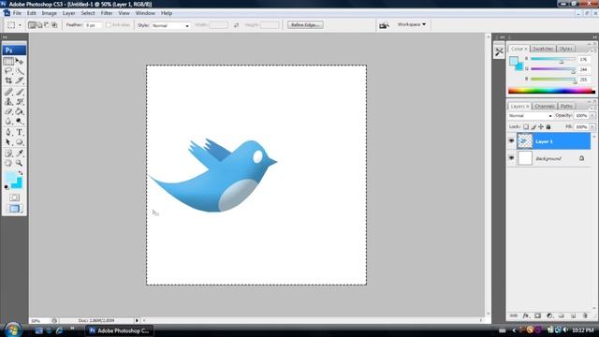Select the Horizontal Type tool

pos(20,132)
